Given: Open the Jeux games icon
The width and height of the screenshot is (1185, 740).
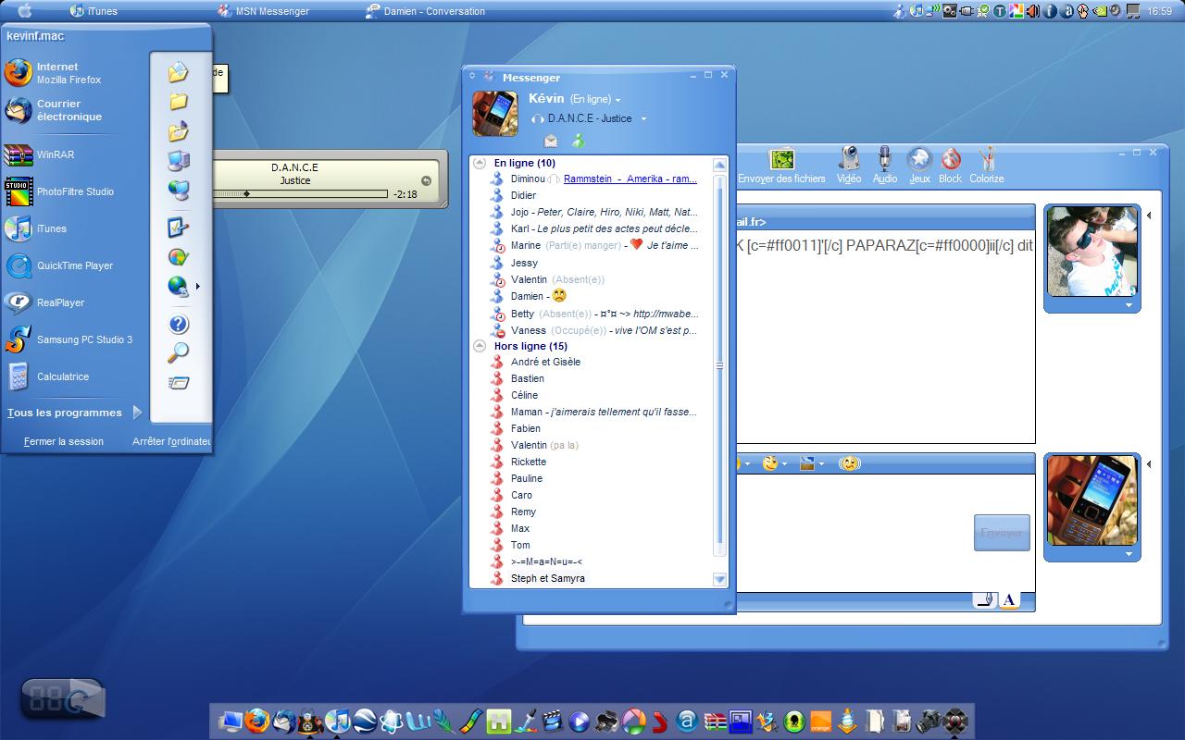Looking at the screenshot, I should [918, 159].
